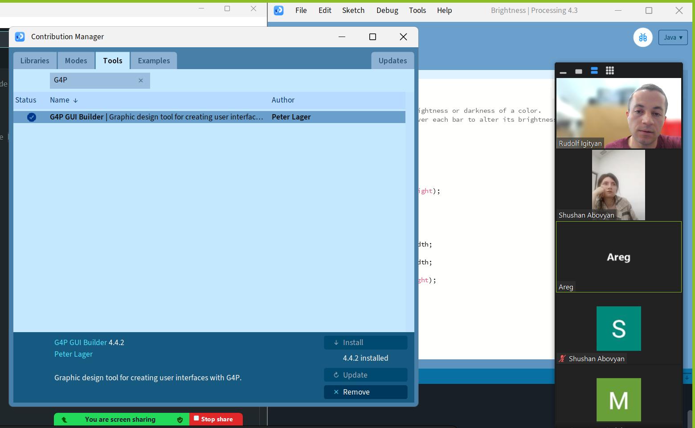Minimize the video panel view
The image size is (695, 428).
click(563, 71)
